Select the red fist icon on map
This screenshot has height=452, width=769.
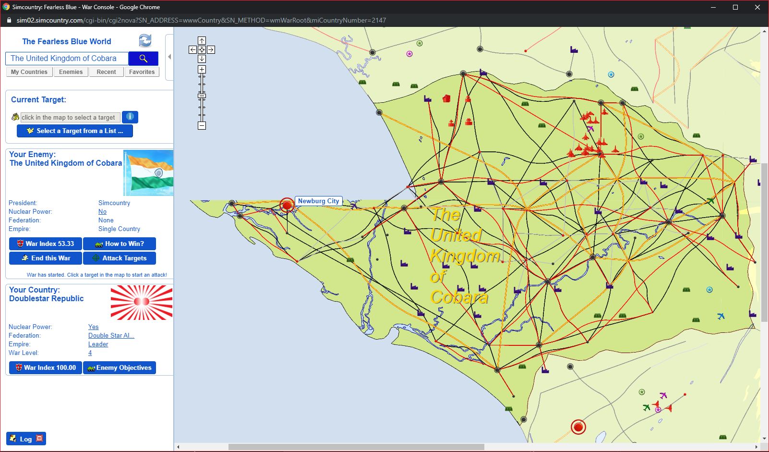[x=446, y=98]
